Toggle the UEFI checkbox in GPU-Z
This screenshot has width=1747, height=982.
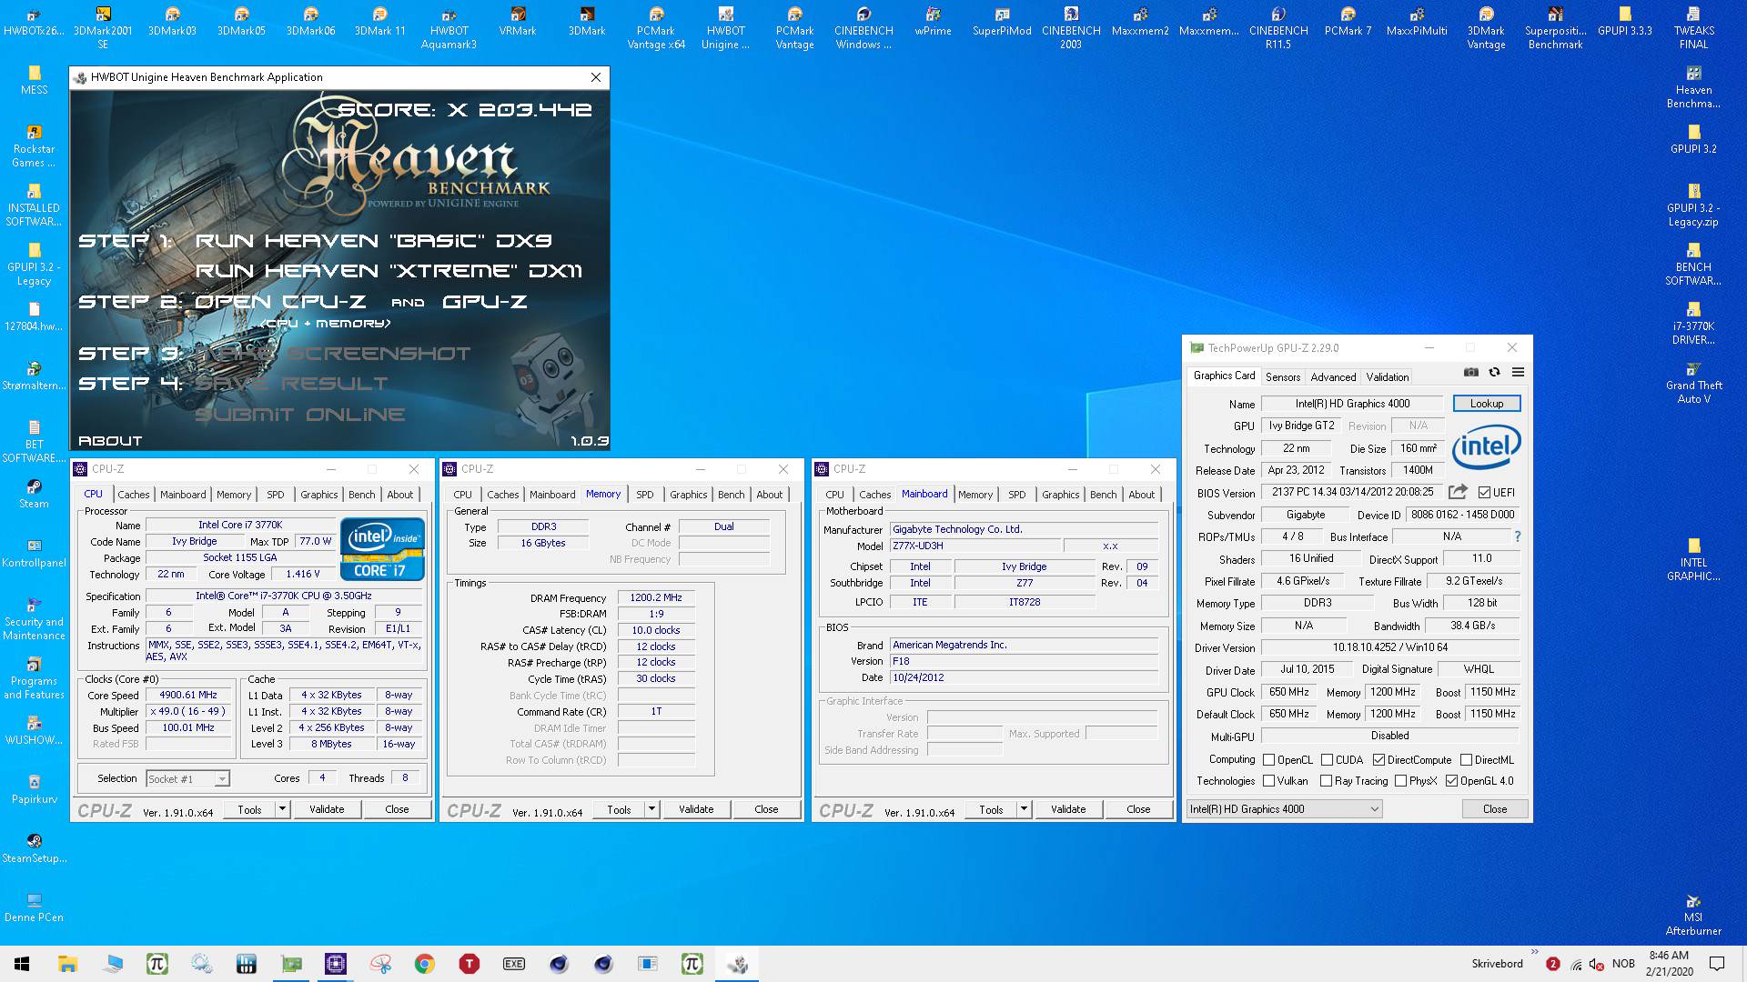(x=1484, y=493)
